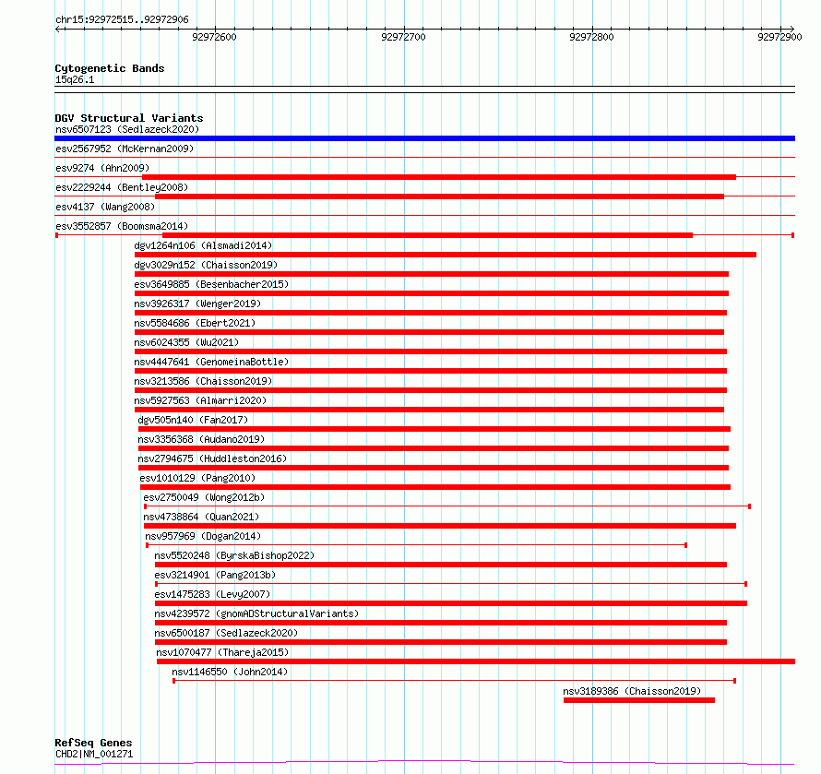Open esv2567952 (McKernan2009) variant label

point(125,149)
